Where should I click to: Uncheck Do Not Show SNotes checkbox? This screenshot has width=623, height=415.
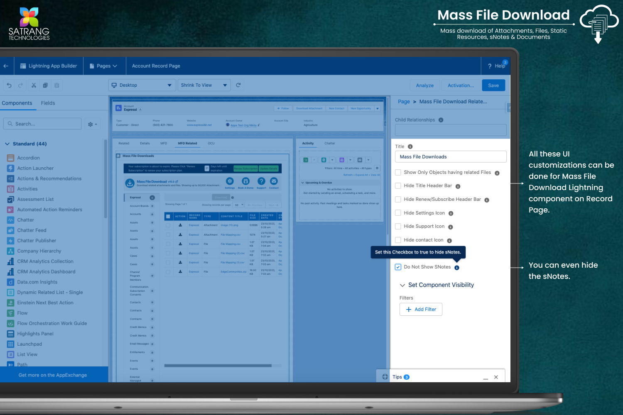(x=398, y=267)
